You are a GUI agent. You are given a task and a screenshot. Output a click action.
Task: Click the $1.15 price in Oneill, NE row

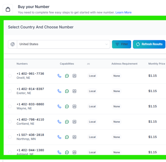click(x=153, y=76)
